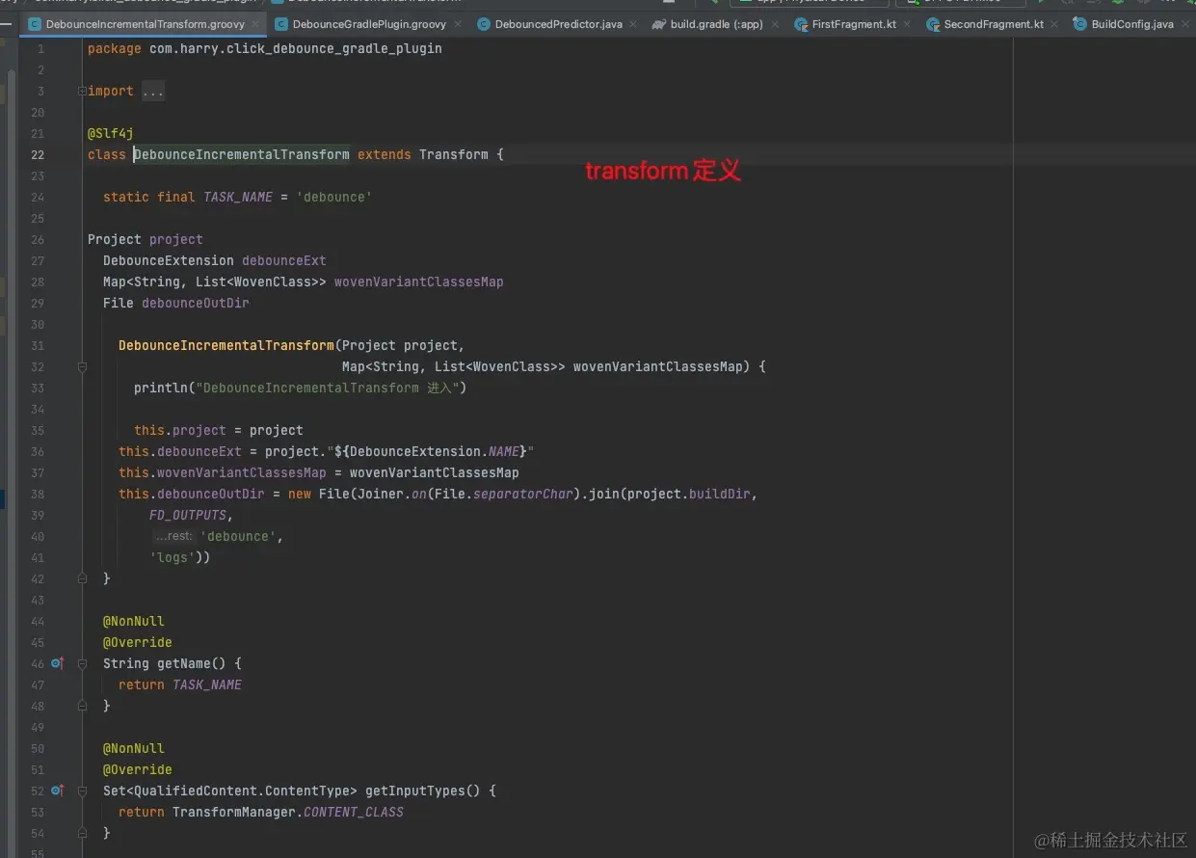Click the debounceExt field on line 27
1196x858 pixels.
(x=284, y=260)
